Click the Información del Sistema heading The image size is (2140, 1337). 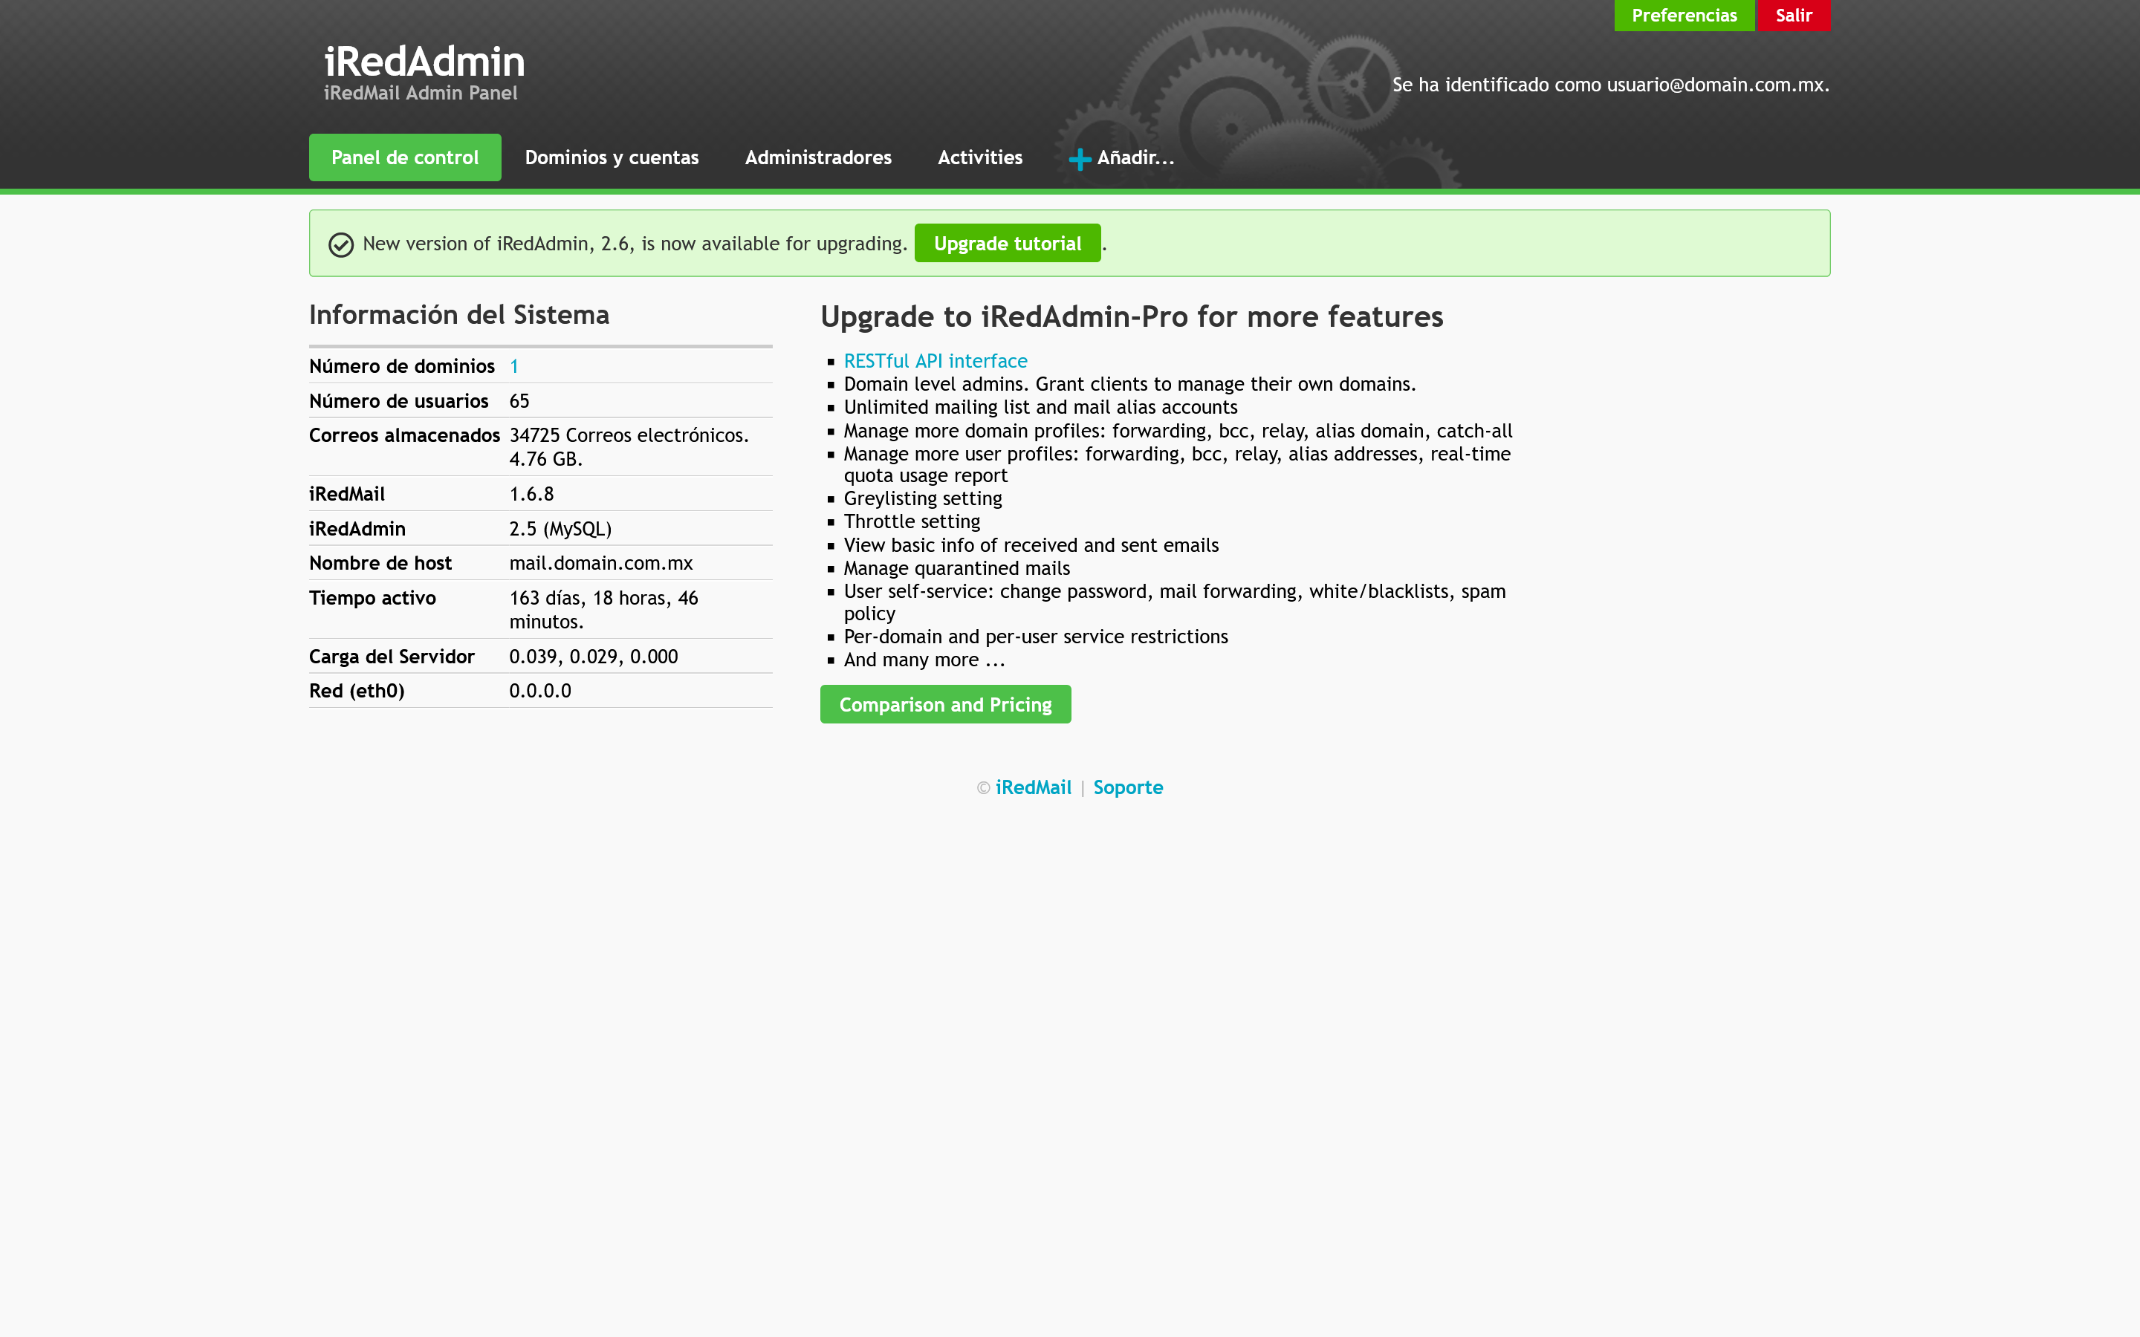coord(459,315)
